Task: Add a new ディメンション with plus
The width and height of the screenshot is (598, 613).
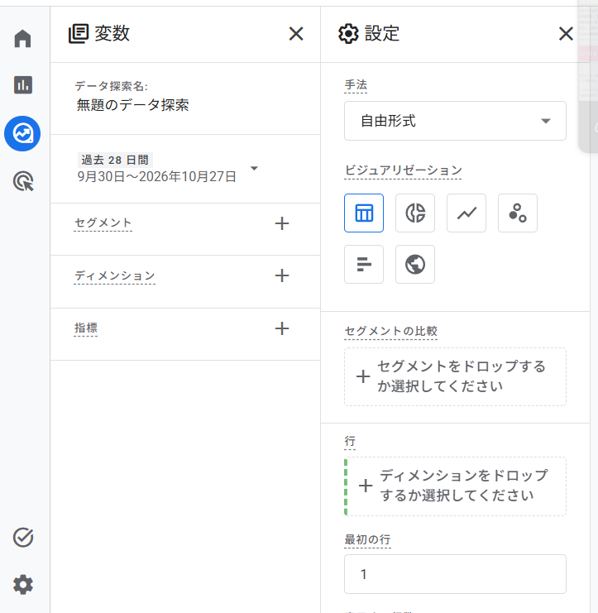Action: click(282, 275)
